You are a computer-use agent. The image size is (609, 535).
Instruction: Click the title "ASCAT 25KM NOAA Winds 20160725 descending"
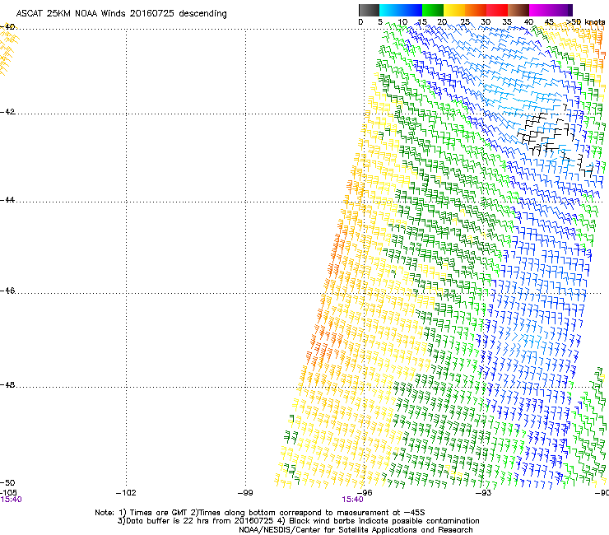click(x=121, y=14)
